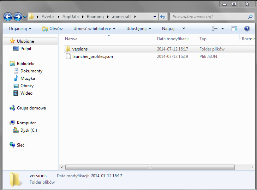Click Nagraj in the toolbar
The height and width of the screenshot is (190, 257).
tap(168, 29)
